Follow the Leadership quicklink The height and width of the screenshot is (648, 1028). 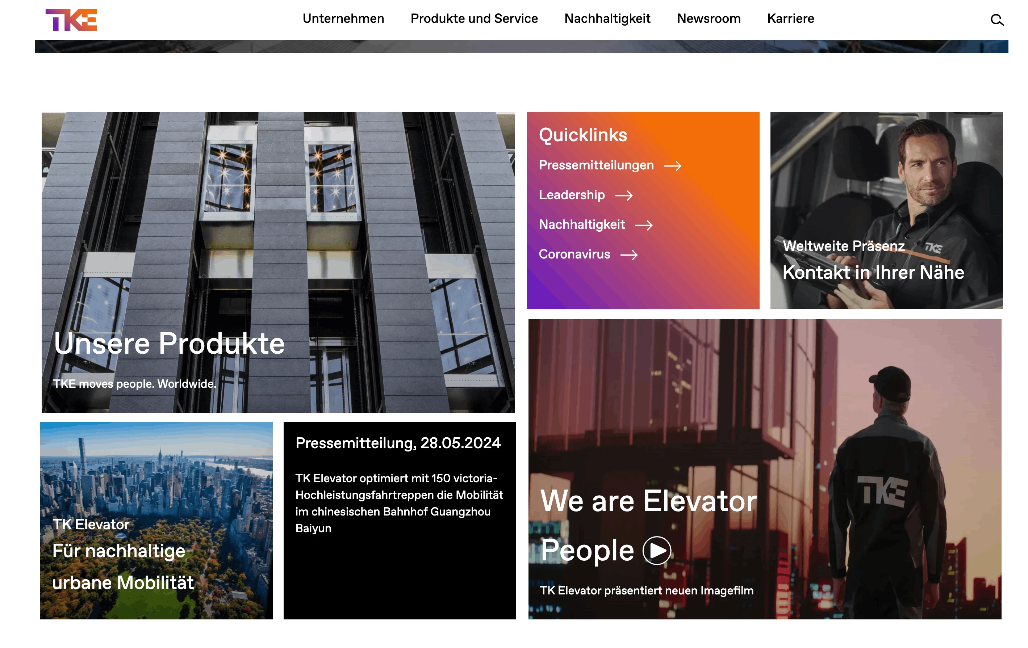pyautogui.click(x=572, y=195)
